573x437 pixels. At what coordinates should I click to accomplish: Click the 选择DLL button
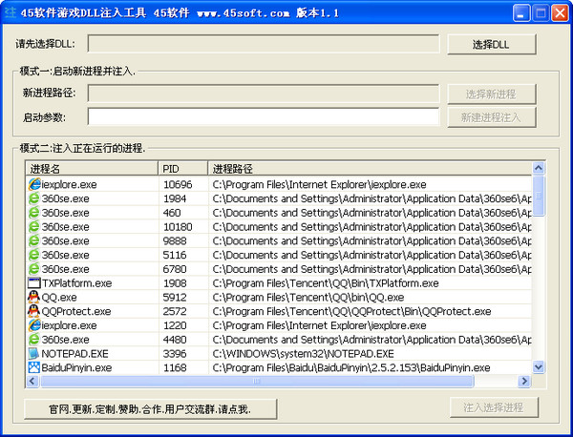click(x=492, y=45)
